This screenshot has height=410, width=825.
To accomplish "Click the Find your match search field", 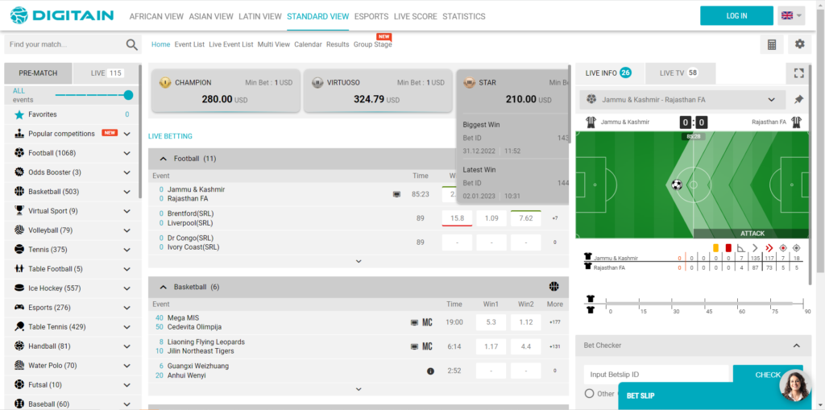I will tap(66, 45).
